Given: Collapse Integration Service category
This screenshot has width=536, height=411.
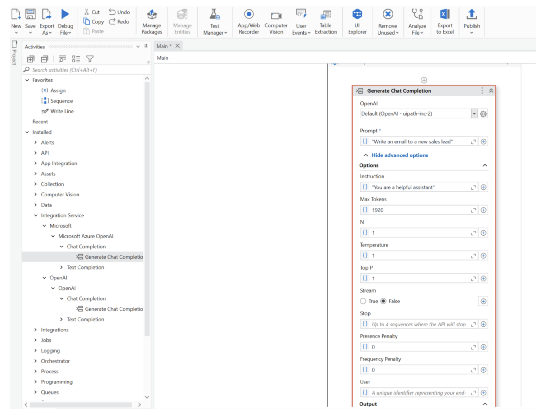Looking at the screenshot, I should click(35, 215).
